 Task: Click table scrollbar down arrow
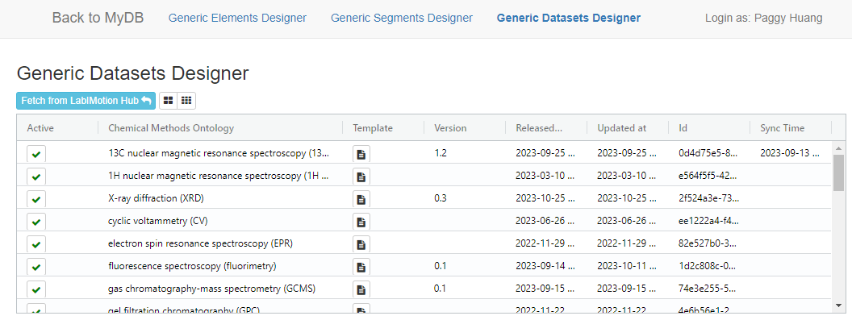(839, 305)
